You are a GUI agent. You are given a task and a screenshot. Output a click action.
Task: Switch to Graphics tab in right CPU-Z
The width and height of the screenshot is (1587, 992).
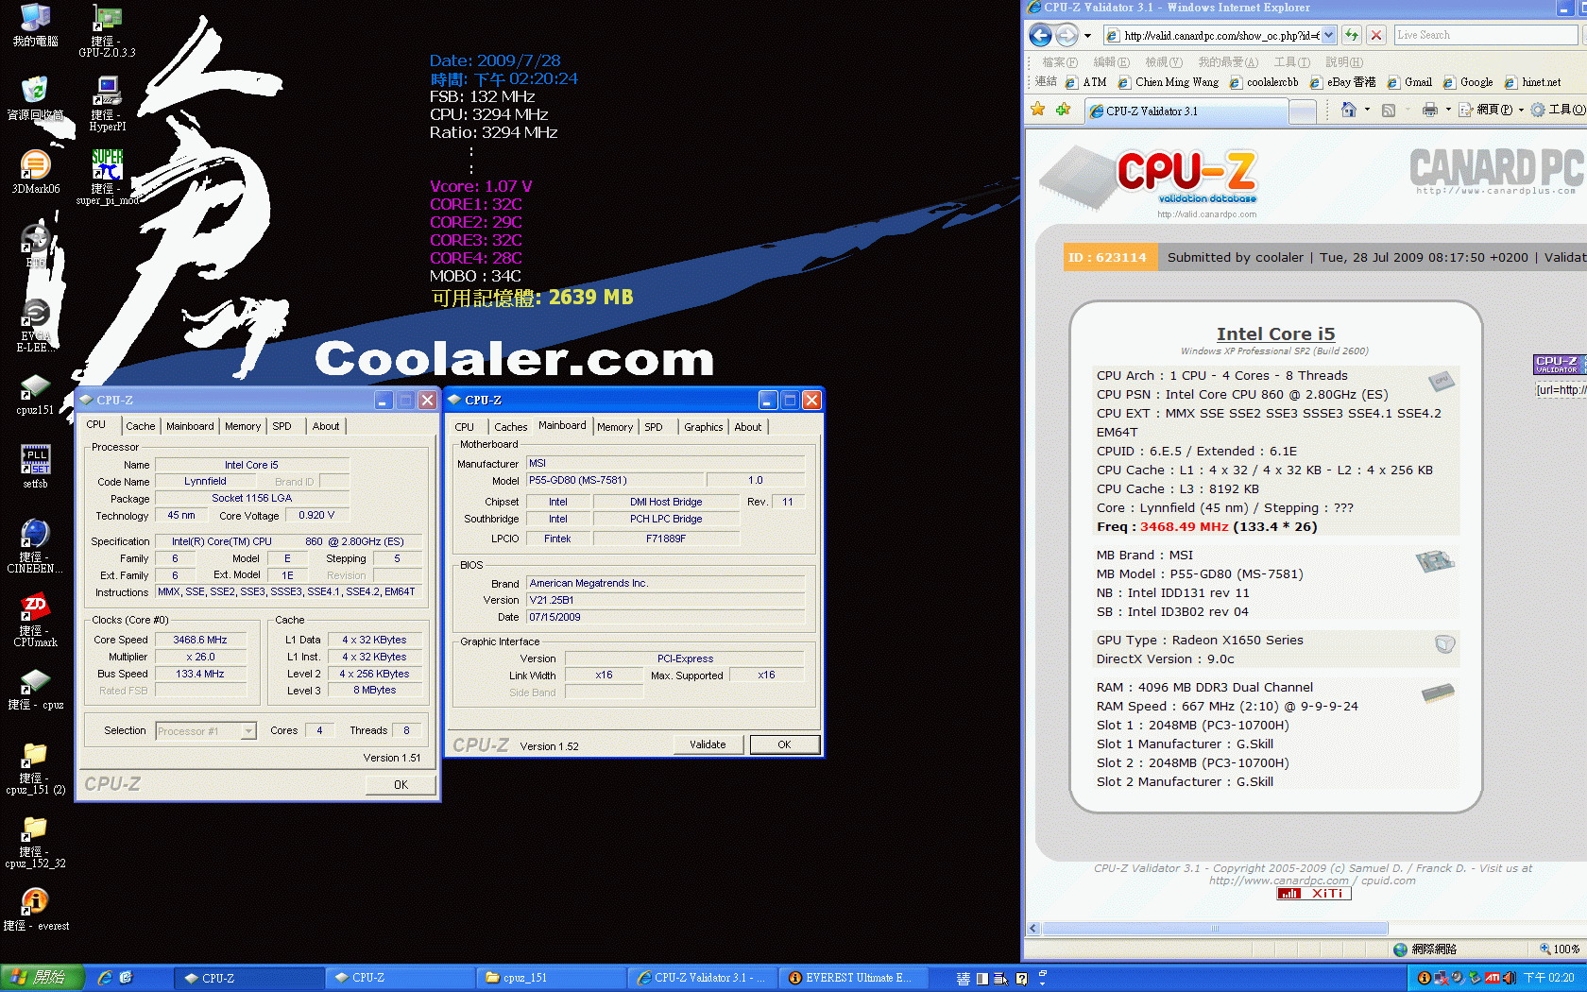tap(704, 427)
